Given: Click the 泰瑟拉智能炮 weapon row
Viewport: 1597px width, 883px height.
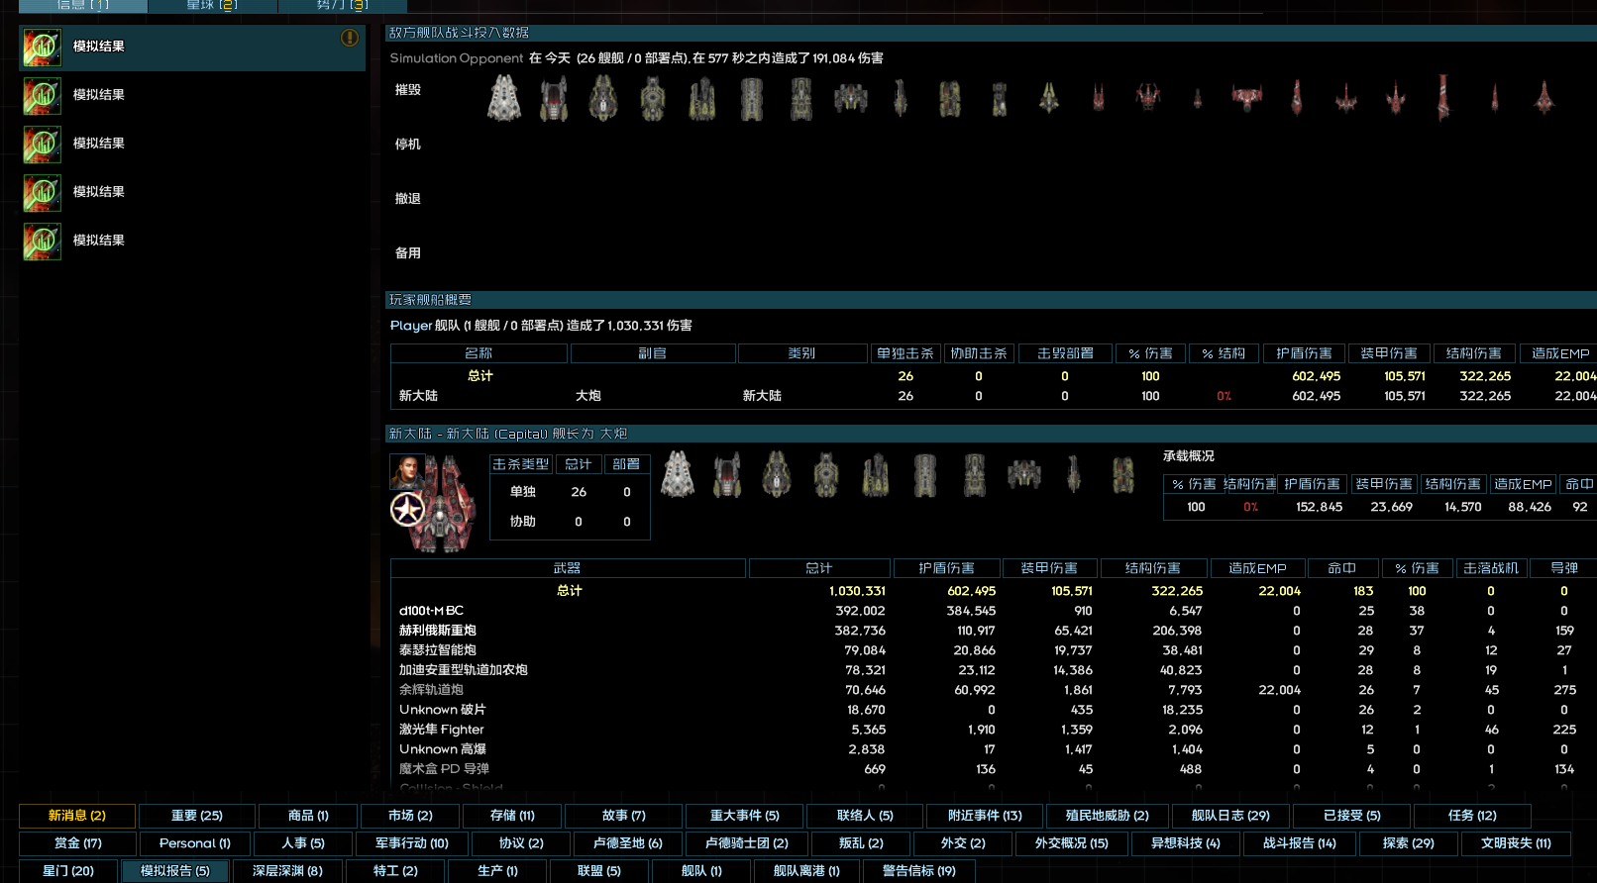Looking at the screenshot, I should [x=994, y=650].
